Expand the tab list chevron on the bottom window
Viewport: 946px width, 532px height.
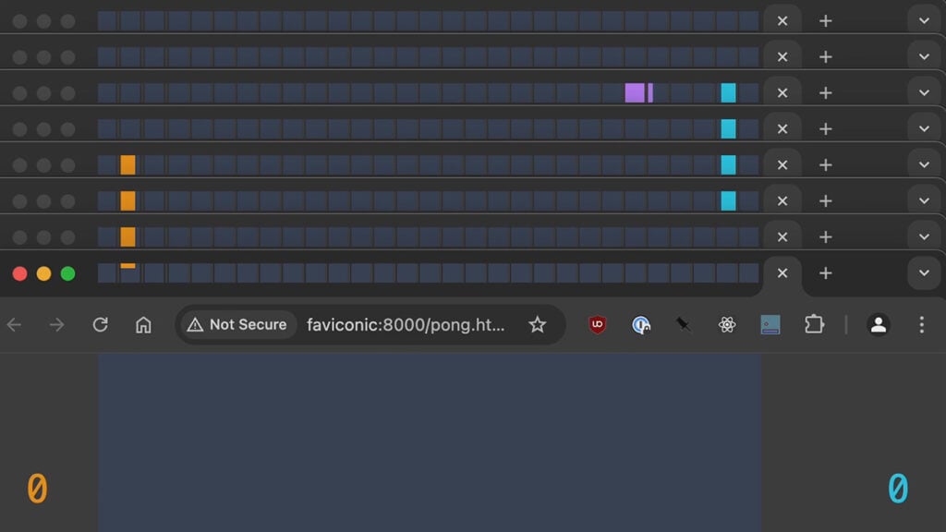(x=924, y=272)
